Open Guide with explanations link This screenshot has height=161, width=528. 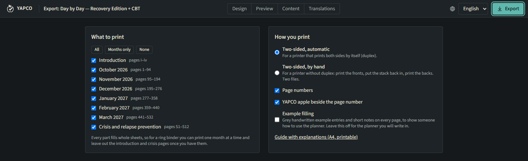click(316, 137)
